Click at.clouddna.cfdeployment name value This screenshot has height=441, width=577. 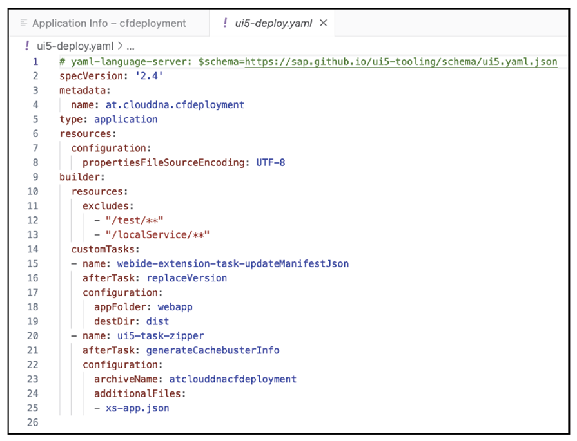[x=175, y=105]
